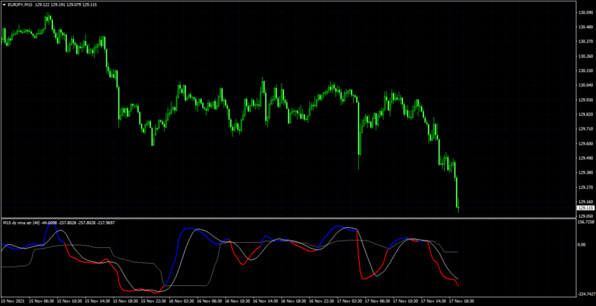Click the divider between chart and indicator window
Viewport: 596px width, 306px height.
click(x=289, y=218)
